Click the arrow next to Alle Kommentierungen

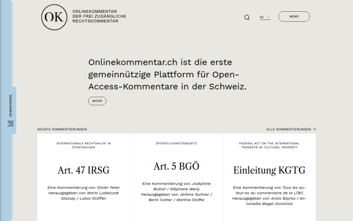pos(315,129)
